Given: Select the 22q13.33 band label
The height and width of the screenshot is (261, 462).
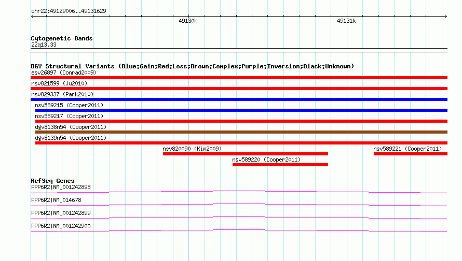Looking at the screenshot, I should click(44, 45).
